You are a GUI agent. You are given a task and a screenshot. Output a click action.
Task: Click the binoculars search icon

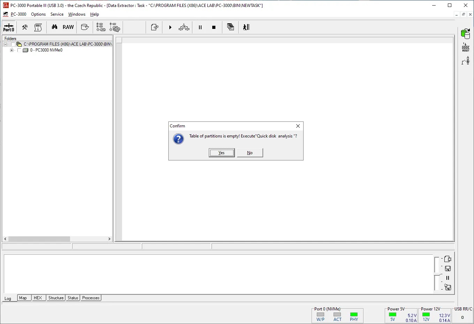click(54, 27)
